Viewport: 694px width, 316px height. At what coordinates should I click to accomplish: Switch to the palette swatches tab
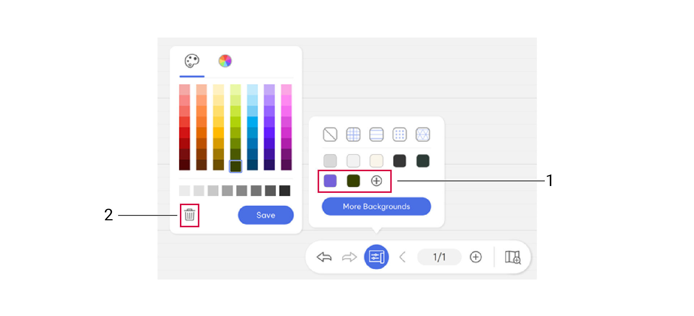click(192, 61)
